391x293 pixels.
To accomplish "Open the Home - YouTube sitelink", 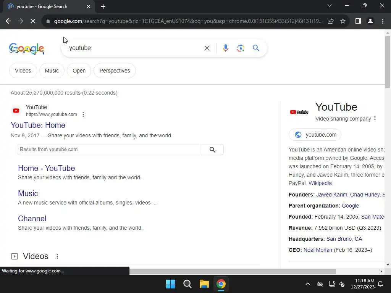I will coord(46,168).
